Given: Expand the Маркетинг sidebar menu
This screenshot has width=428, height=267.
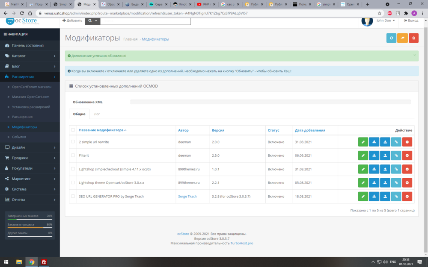Looking at the screenshot, I should point(30,179).
